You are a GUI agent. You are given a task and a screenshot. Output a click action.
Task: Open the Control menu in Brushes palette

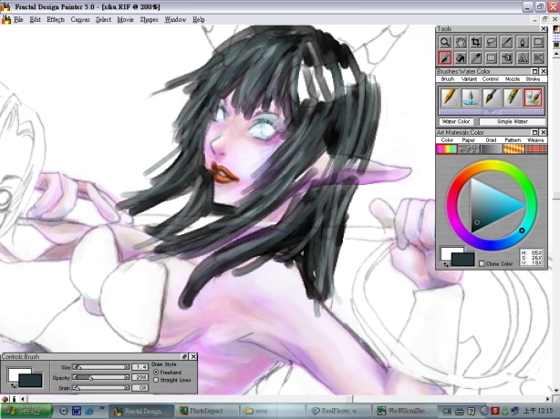[x=491, y=79]
